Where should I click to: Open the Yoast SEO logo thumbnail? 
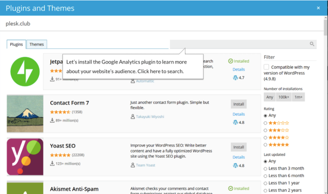(x=25, y=157)
